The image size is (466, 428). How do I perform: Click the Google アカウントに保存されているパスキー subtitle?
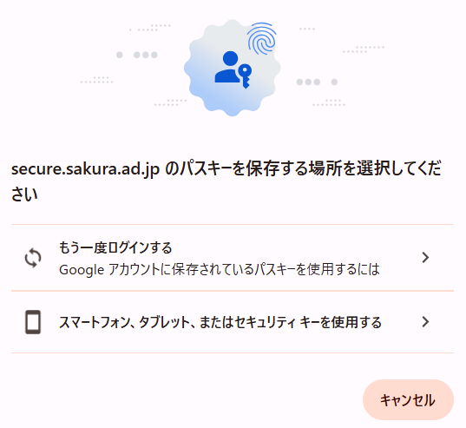(x=219, y=269)
